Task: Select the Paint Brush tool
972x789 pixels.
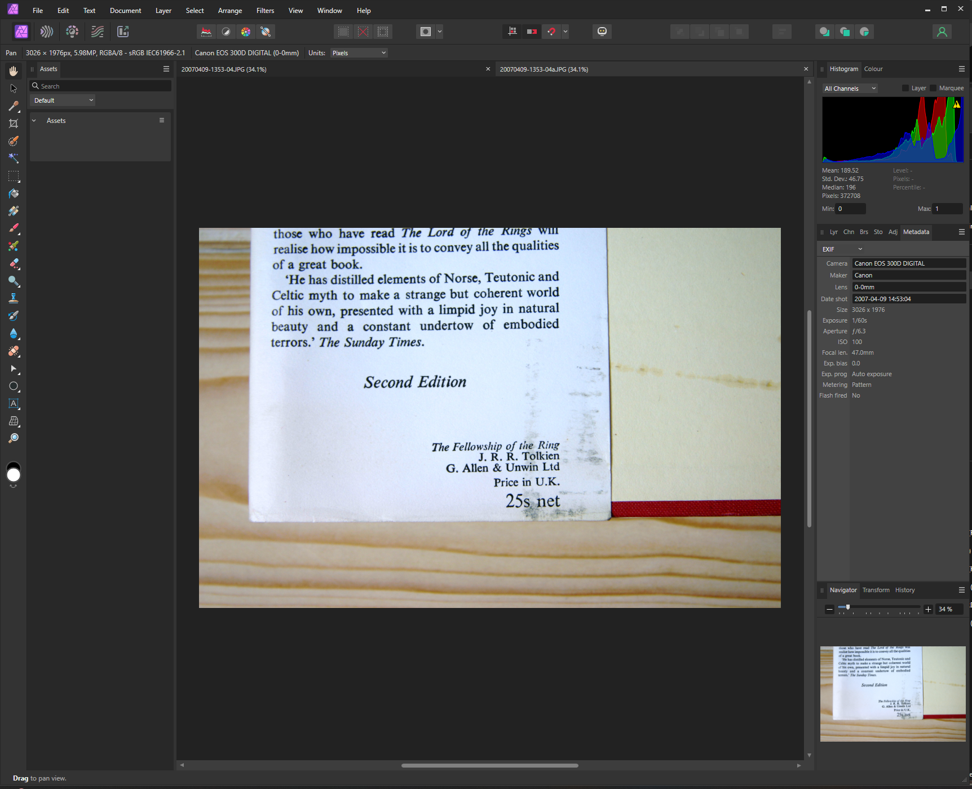Action: [x=14, y=228]
